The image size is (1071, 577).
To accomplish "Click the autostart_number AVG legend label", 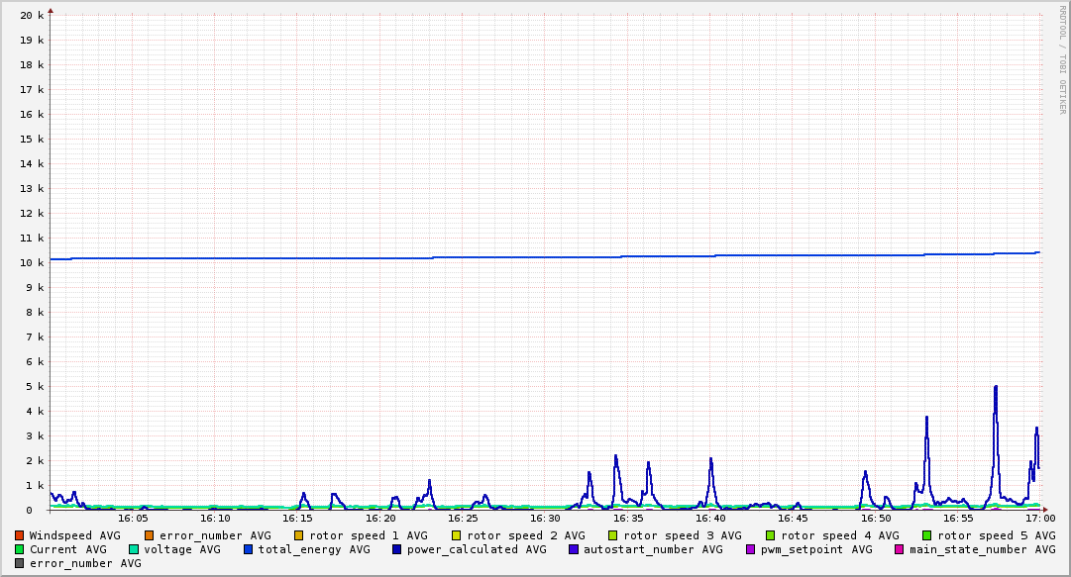I will 653,549.
